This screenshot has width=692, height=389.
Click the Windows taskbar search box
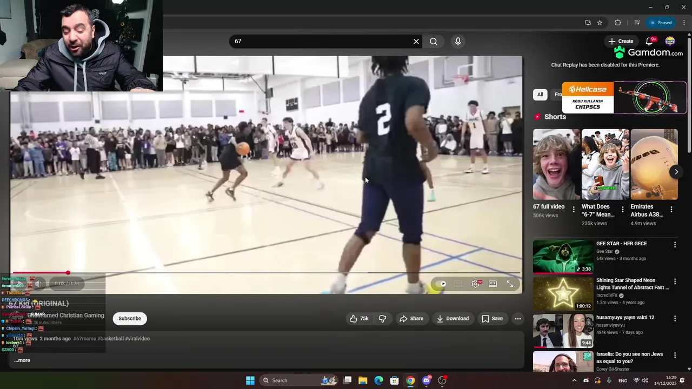[299, 380]
